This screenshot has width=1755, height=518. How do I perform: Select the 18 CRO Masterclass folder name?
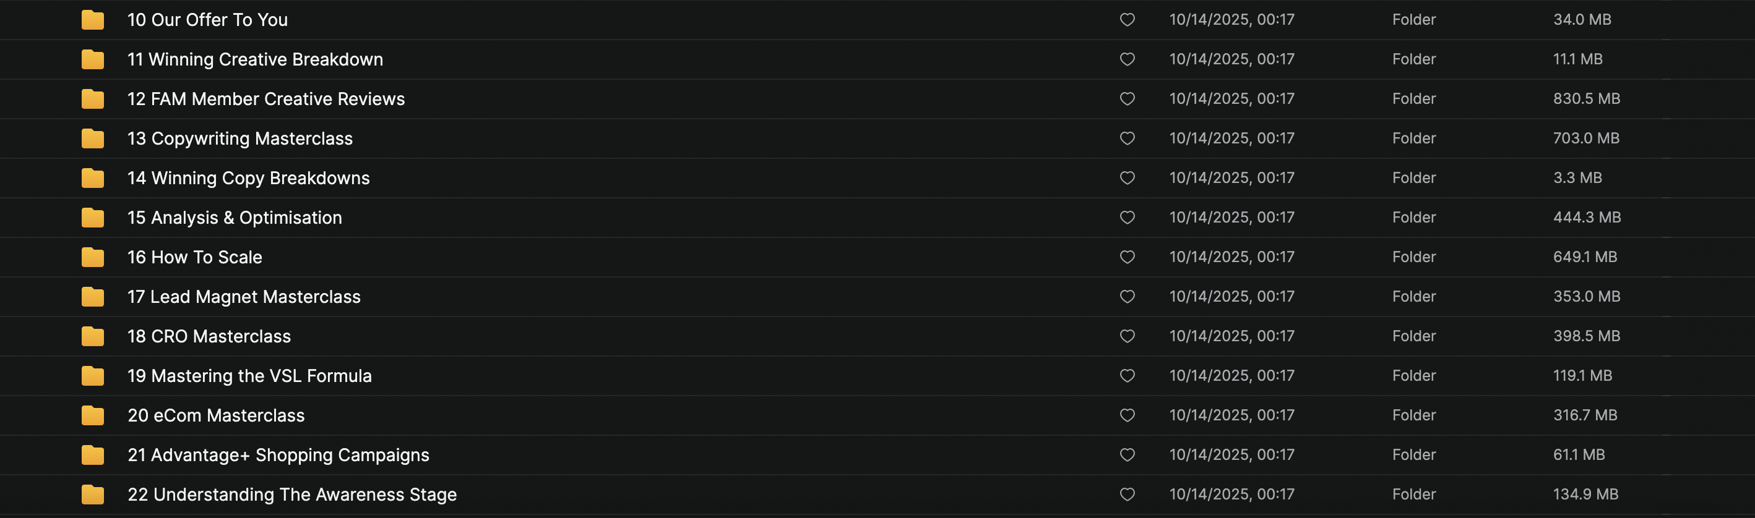(x=209, y=336)
